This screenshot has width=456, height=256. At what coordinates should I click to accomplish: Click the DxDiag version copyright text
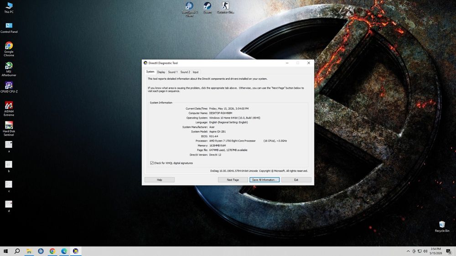(x=259, y=171)
